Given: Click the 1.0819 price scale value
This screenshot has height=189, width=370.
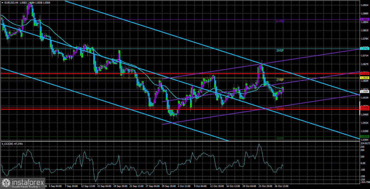Looking at the screenshot, I should [x=365, y=30].
